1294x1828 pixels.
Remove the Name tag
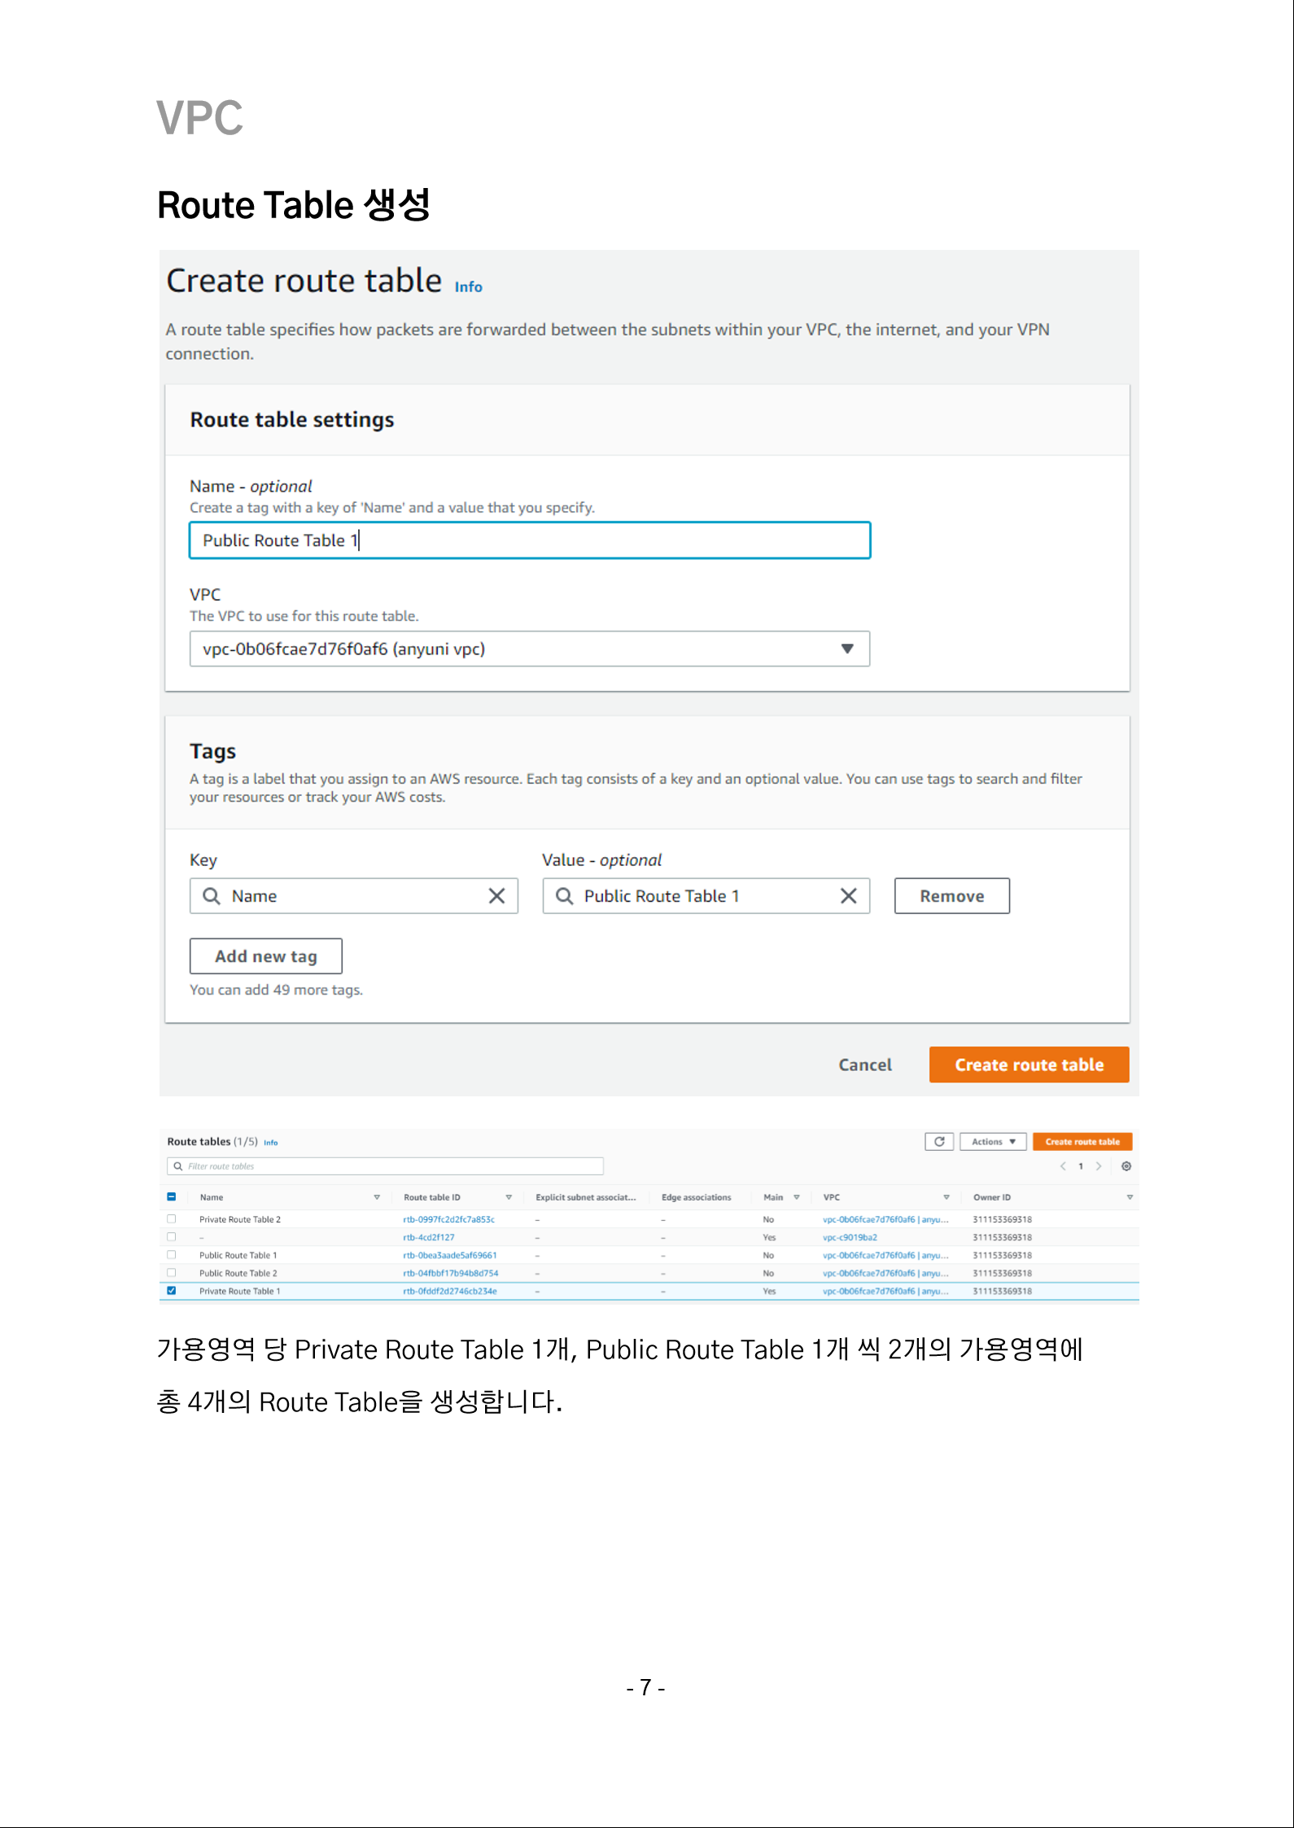point(951,895)
